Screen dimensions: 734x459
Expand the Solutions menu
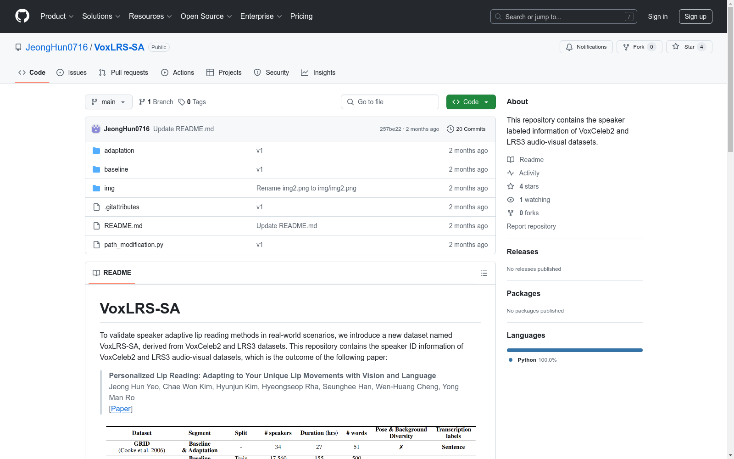tap(101, 17)
